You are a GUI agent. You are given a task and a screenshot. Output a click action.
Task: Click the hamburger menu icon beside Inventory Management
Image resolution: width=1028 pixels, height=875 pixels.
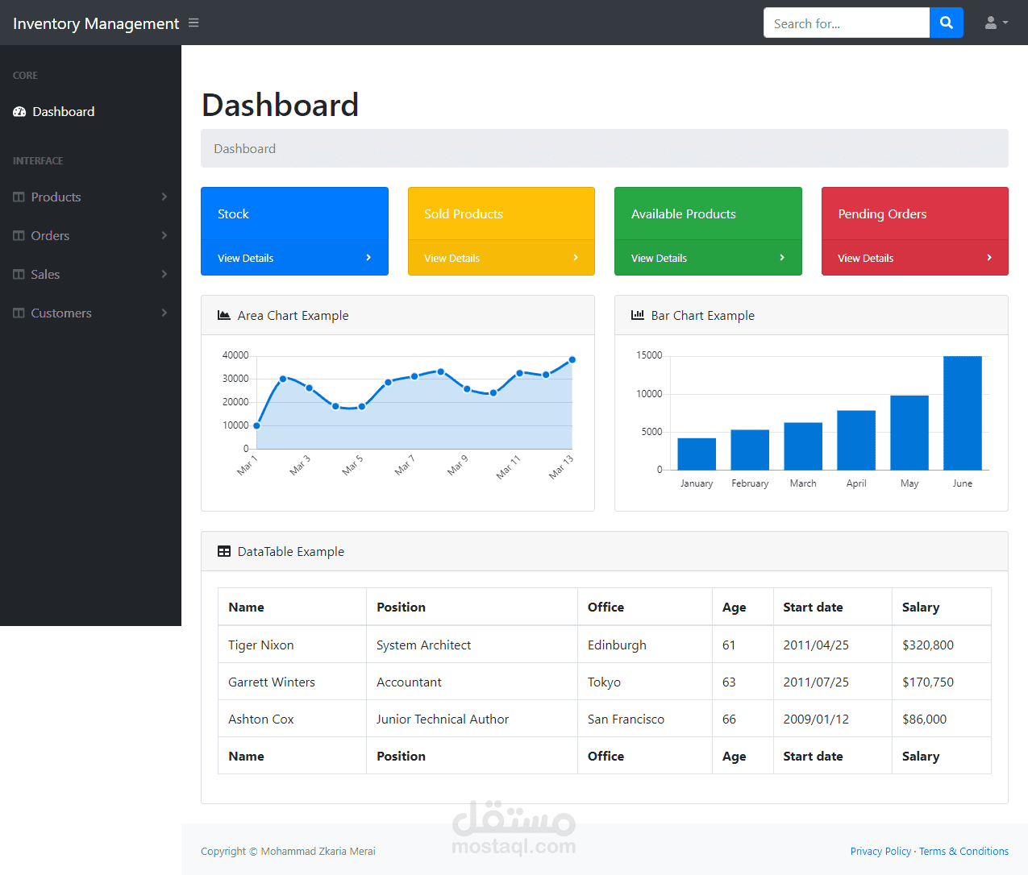[x=194, y=23]
